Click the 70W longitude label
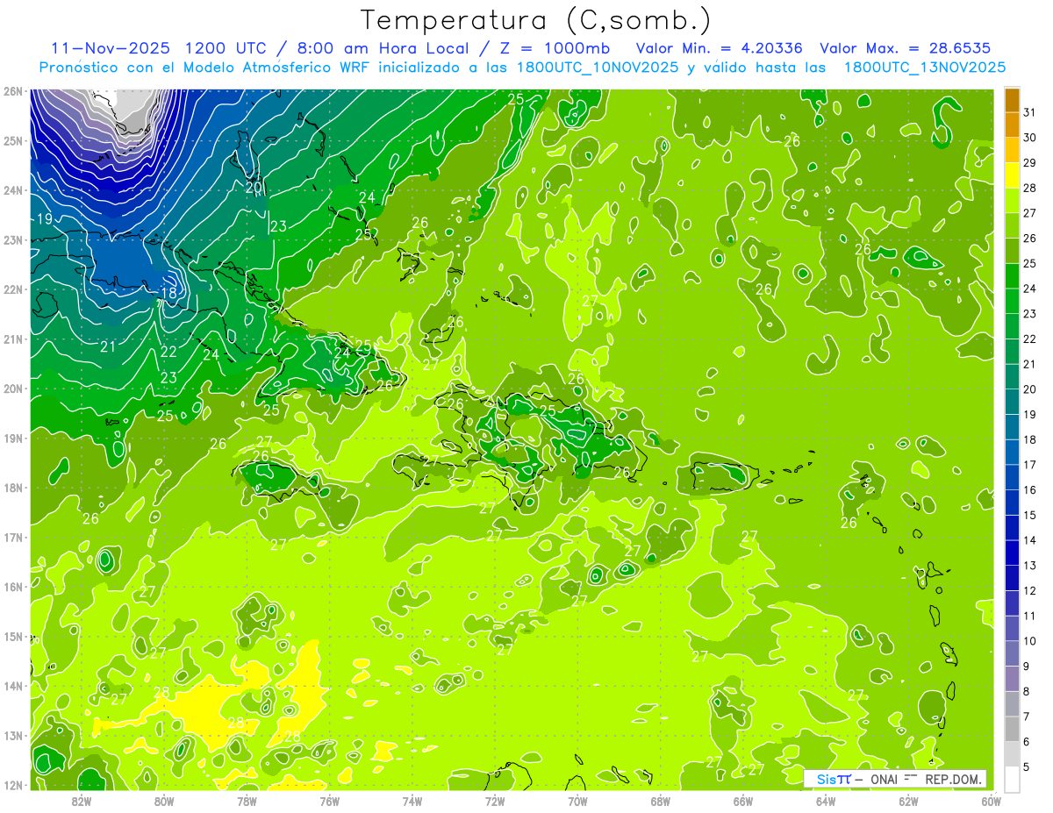The width and height of the screenshot is (1053, 813). [x=577, y=801]
